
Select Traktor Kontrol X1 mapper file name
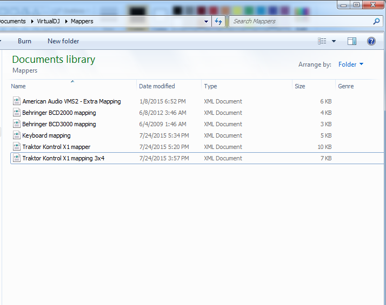coord(56,147)
